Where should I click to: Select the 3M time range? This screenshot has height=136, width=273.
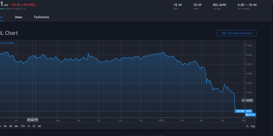[11, 126]
